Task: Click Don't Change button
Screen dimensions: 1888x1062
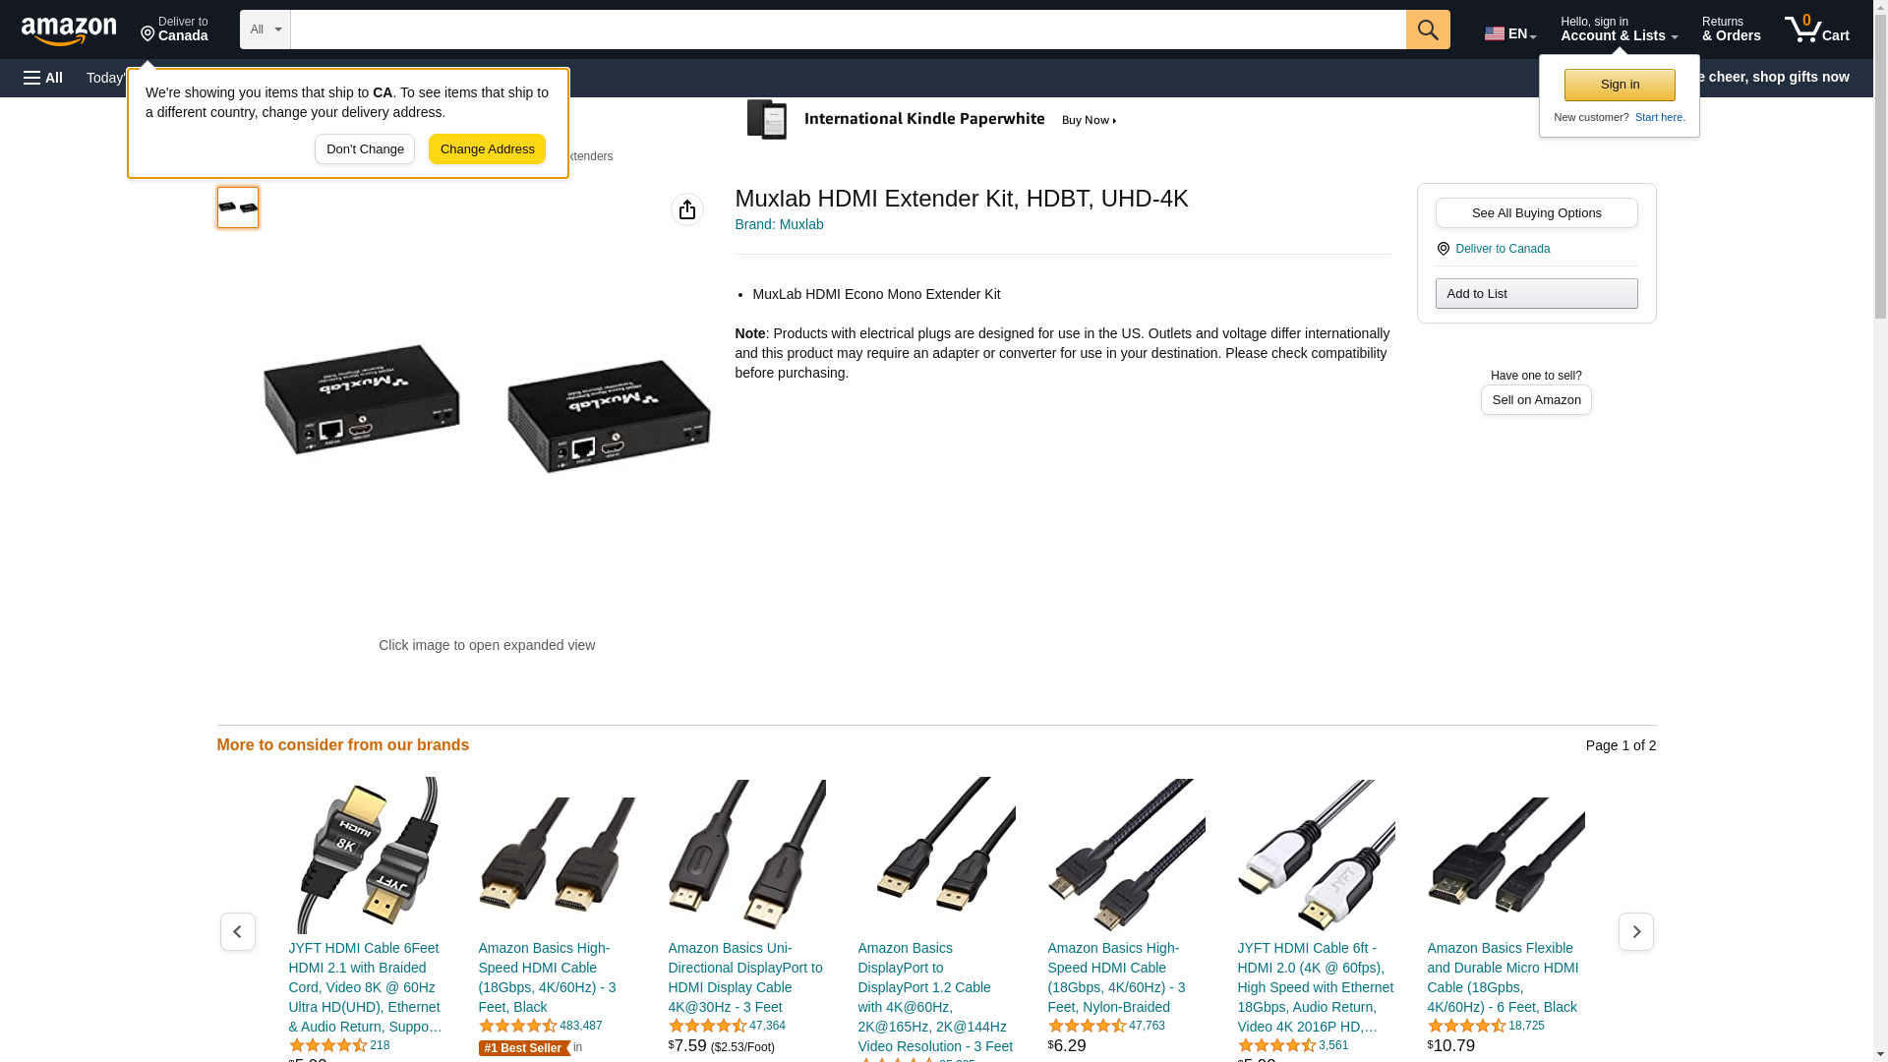Action: (365, 149)
